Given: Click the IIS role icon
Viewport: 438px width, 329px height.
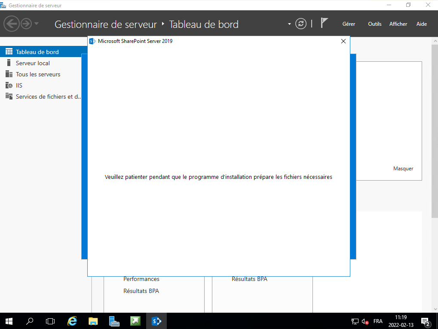Looking at the screenshot, I should [x=9, y=85].
